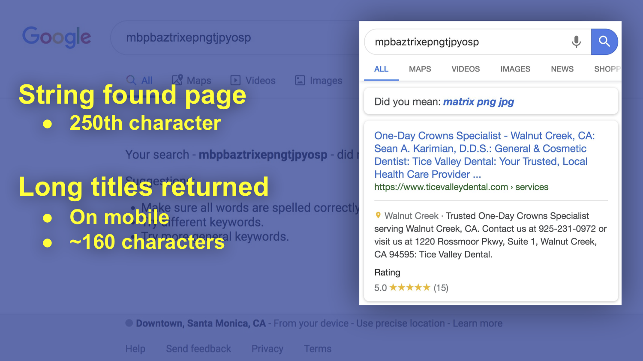643x361 pixels.
Task: Click the Google logo
Action: [x=57, y=37]
